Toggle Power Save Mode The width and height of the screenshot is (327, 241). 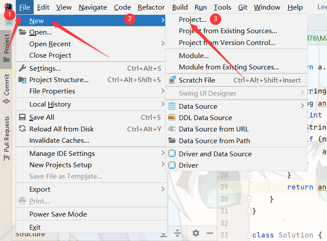58,214
